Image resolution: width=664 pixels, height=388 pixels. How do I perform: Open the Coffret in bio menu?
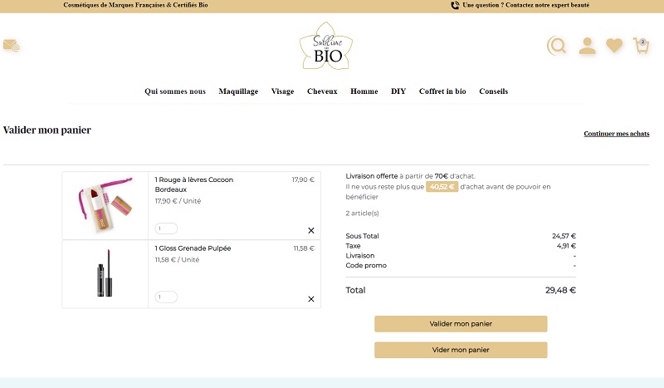coord(442,91)
